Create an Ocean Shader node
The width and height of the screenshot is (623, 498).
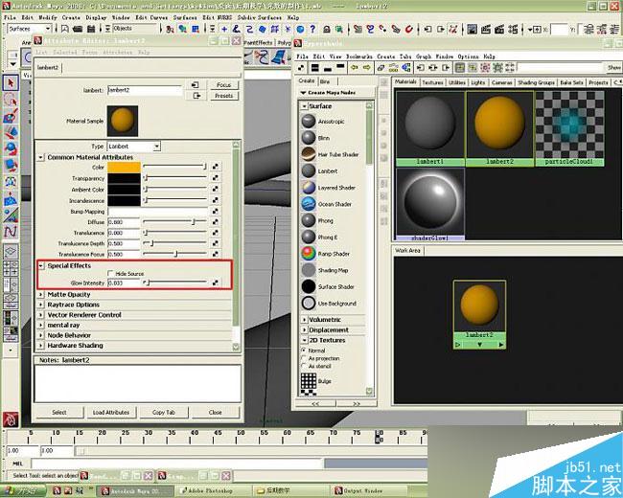326,204
